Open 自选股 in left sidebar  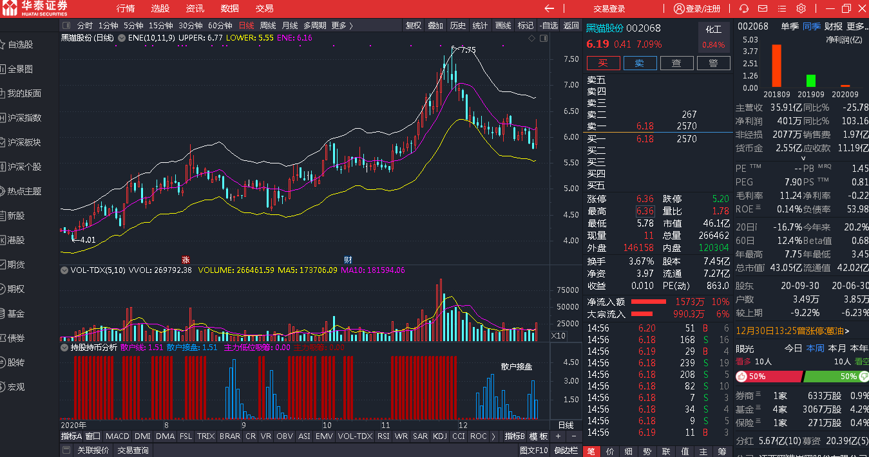pos(20,44)
